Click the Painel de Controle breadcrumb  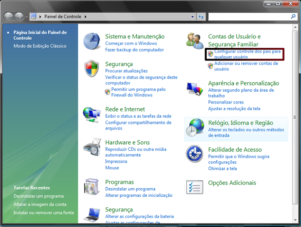pyautogui.click(x=63, y=17)
